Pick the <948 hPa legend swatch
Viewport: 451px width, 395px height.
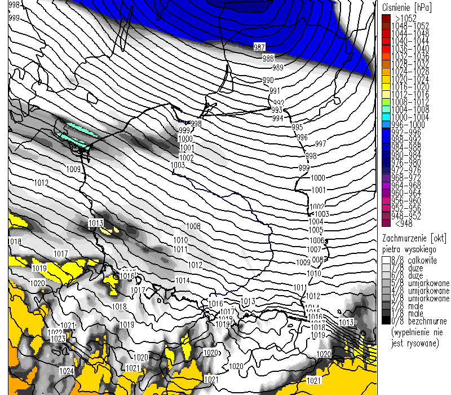point(386,223)
